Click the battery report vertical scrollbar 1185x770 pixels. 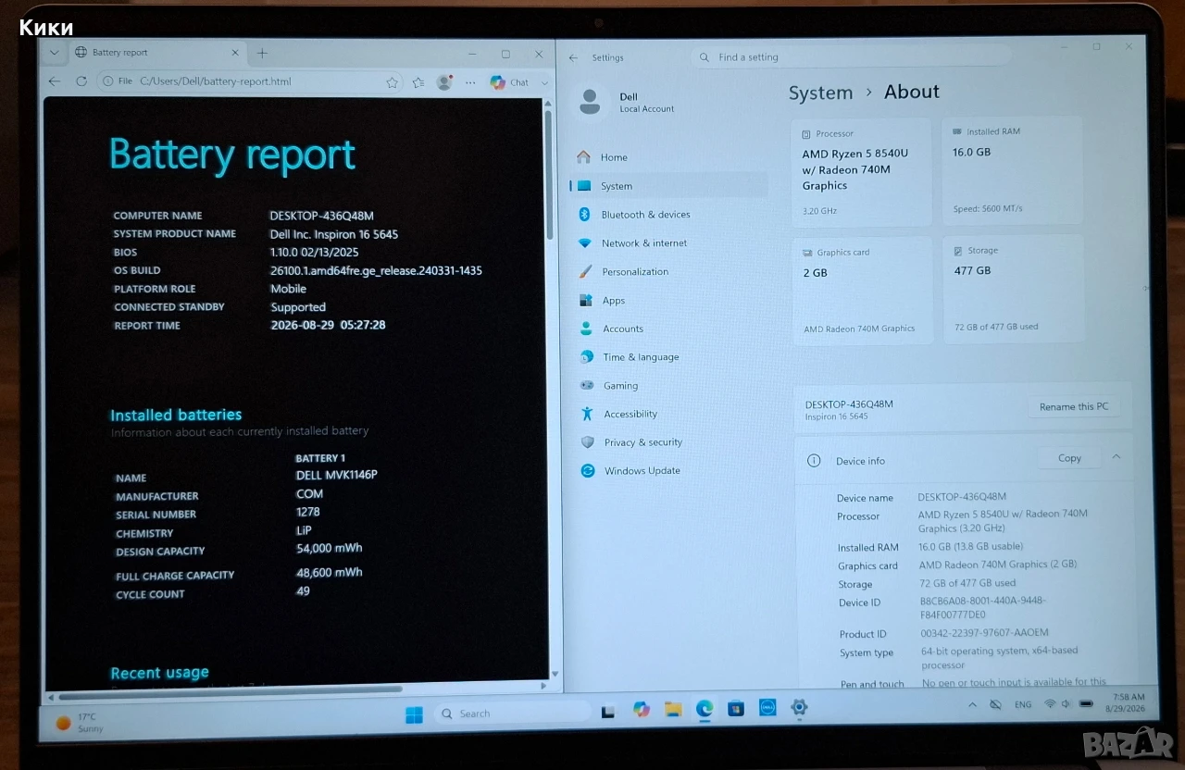tap(548, 173)
